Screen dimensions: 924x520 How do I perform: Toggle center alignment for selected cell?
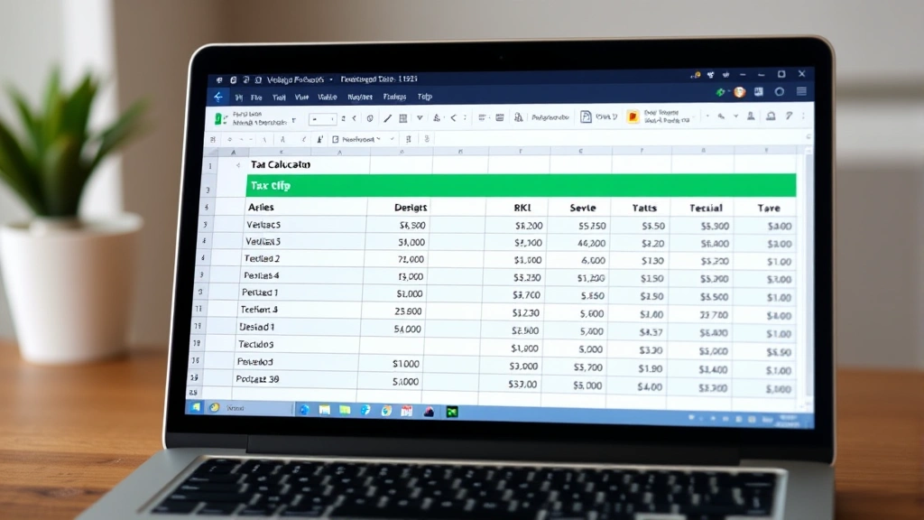[482, 117]
